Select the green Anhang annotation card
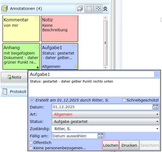 point(21,56)
